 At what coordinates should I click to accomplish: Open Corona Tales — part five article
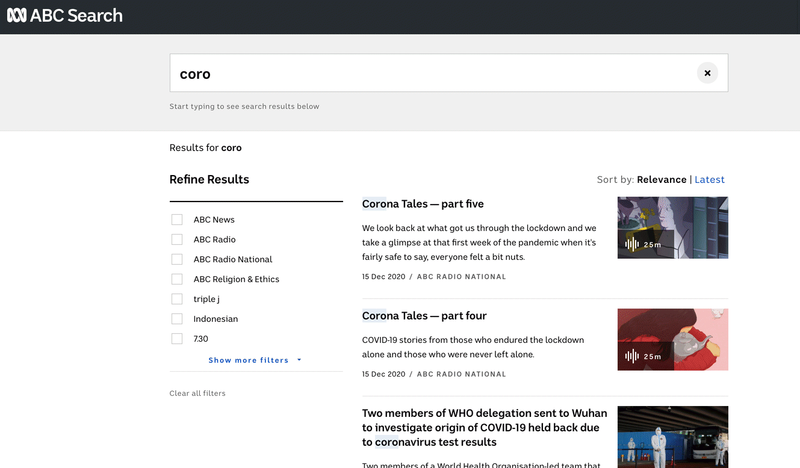click(423, 204)
